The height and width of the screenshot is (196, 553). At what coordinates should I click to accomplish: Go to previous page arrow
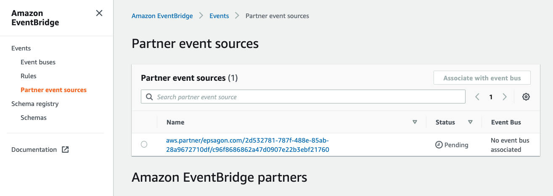pos(477,97)
